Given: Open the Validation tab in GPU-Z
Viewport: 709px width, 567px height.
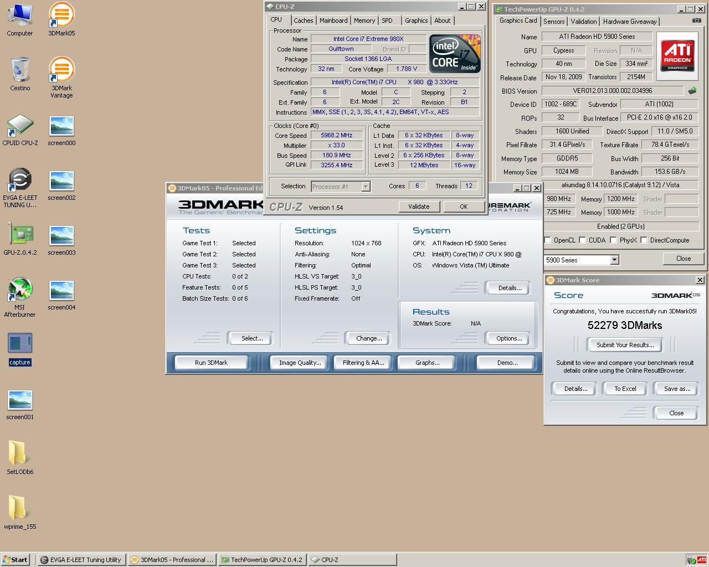Looking at the screenshot, I should click(584, 22).
